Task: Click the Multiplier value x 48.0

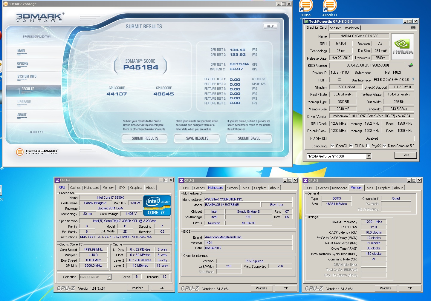Action: pos(93,255)
